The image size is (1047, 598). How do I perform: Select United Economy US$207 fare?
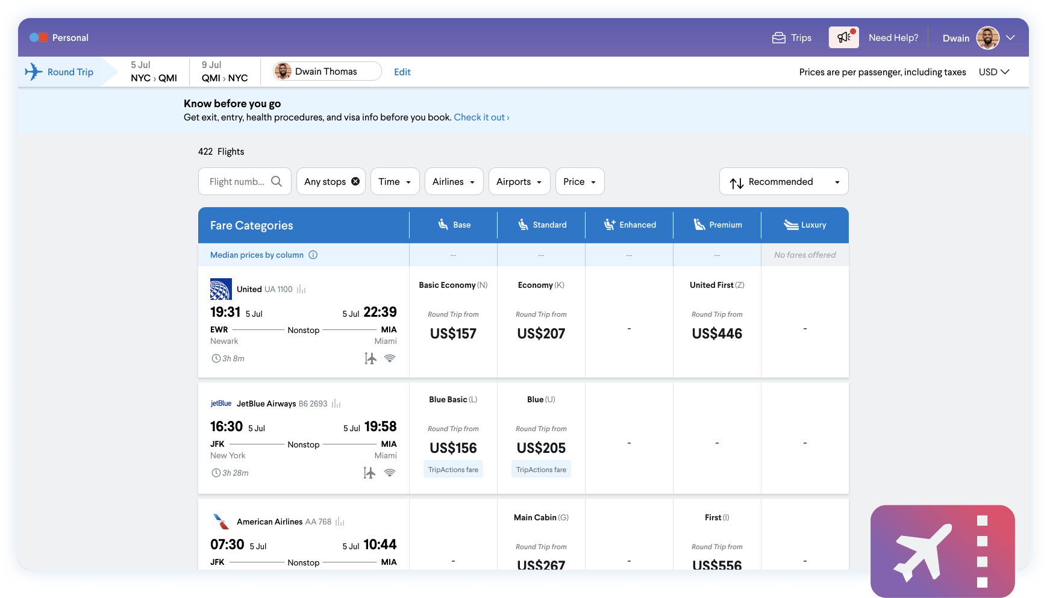541,322
